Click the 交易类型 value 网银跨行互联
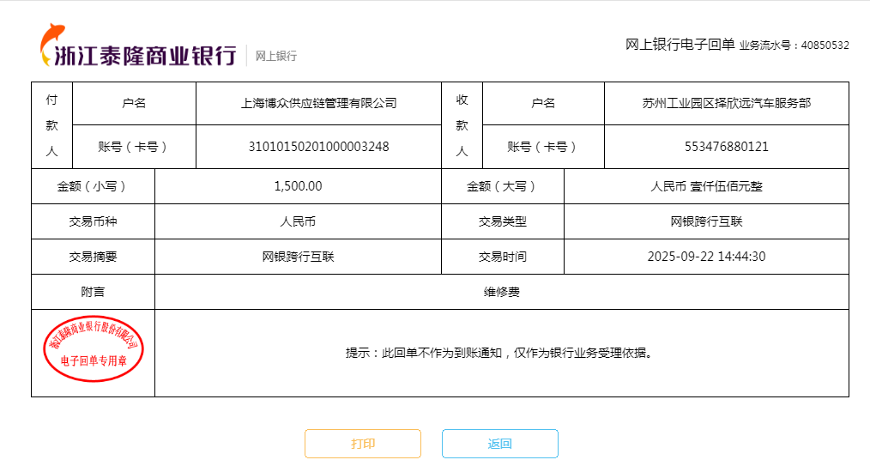This screenshot has height=460, width=870. 706,221
